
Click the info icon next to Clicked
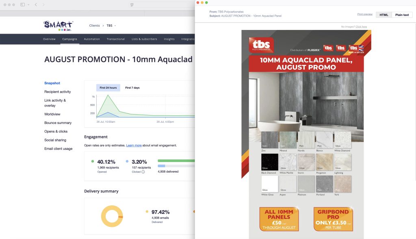pos(143,172)
